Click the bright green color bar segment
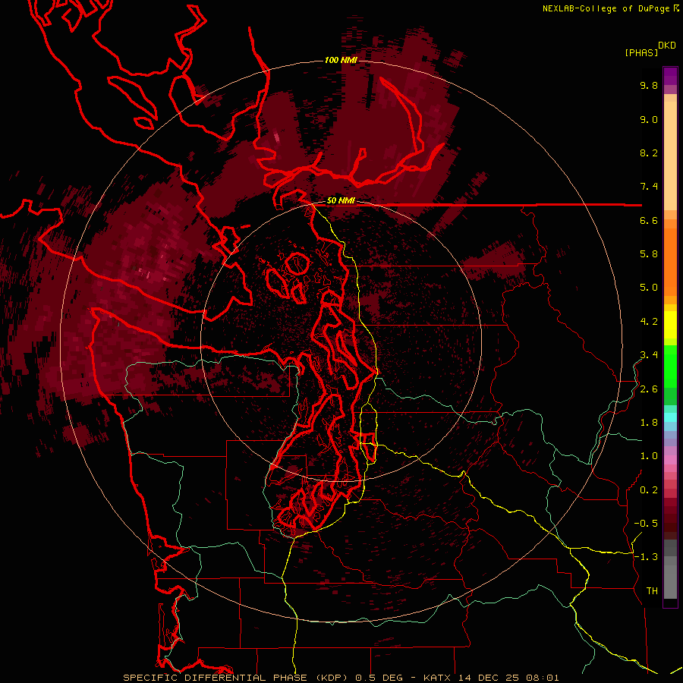Viewport: 683px width, 683px height. [x=670, y=367]
